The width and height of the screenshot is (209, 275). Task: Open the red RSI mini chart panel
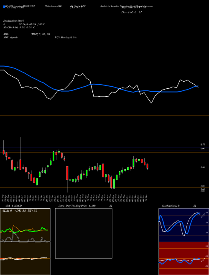(184, 258)
